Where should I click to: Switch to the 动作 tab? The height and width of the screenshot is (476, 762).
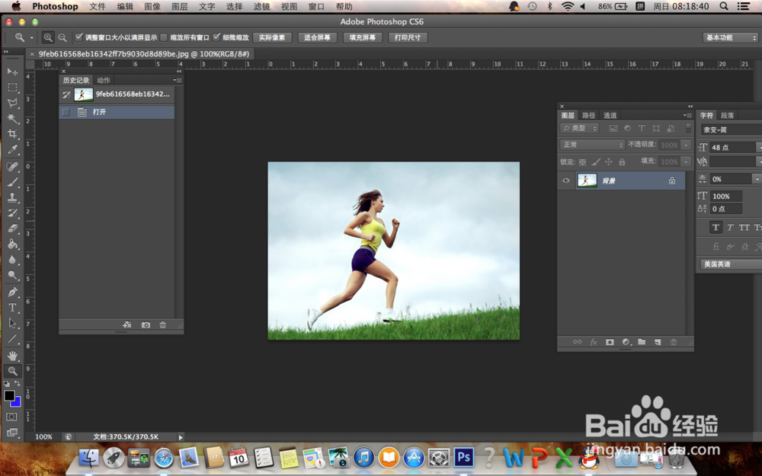tap(104, 80)
